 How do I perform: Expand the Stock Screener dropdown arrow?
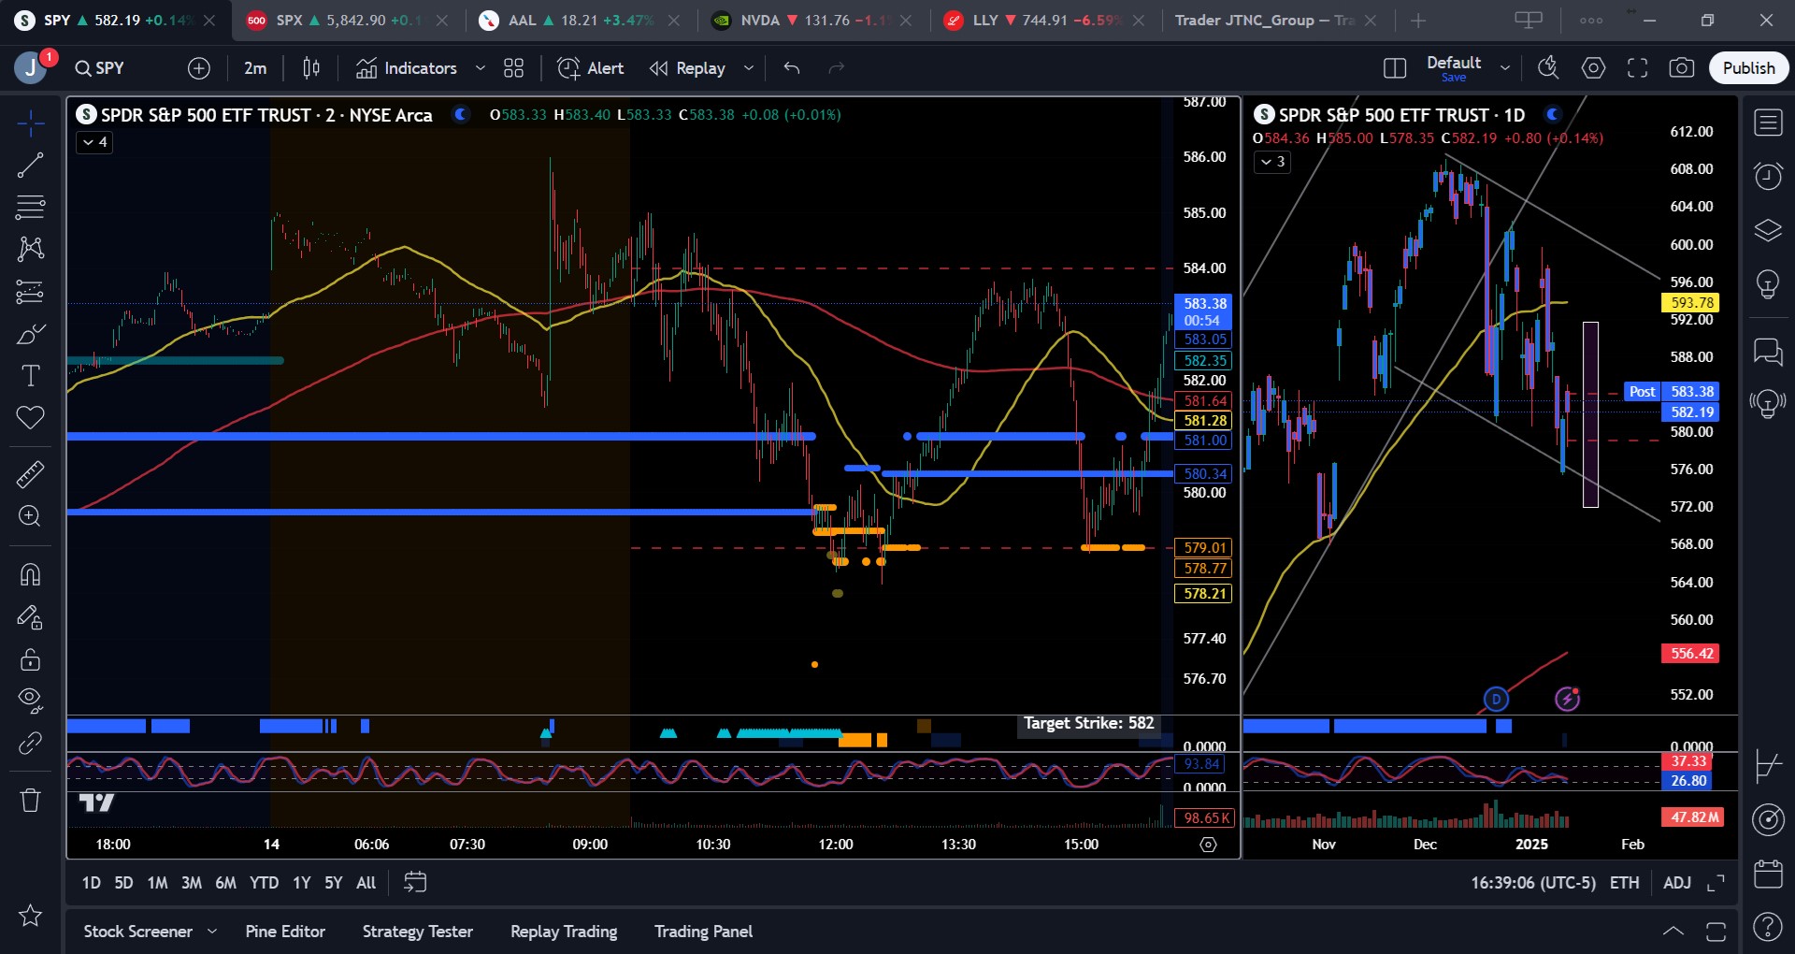click(212, 932)
